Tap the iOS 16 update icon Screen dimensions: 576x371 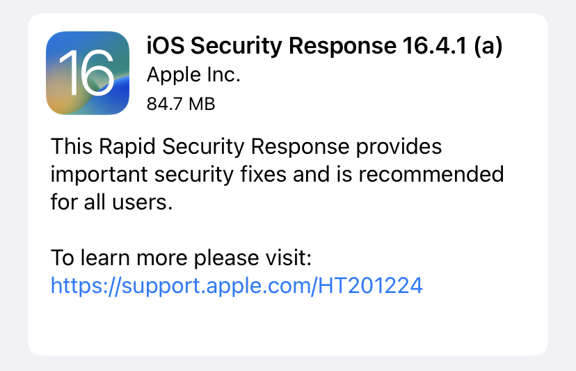(88, 73)
